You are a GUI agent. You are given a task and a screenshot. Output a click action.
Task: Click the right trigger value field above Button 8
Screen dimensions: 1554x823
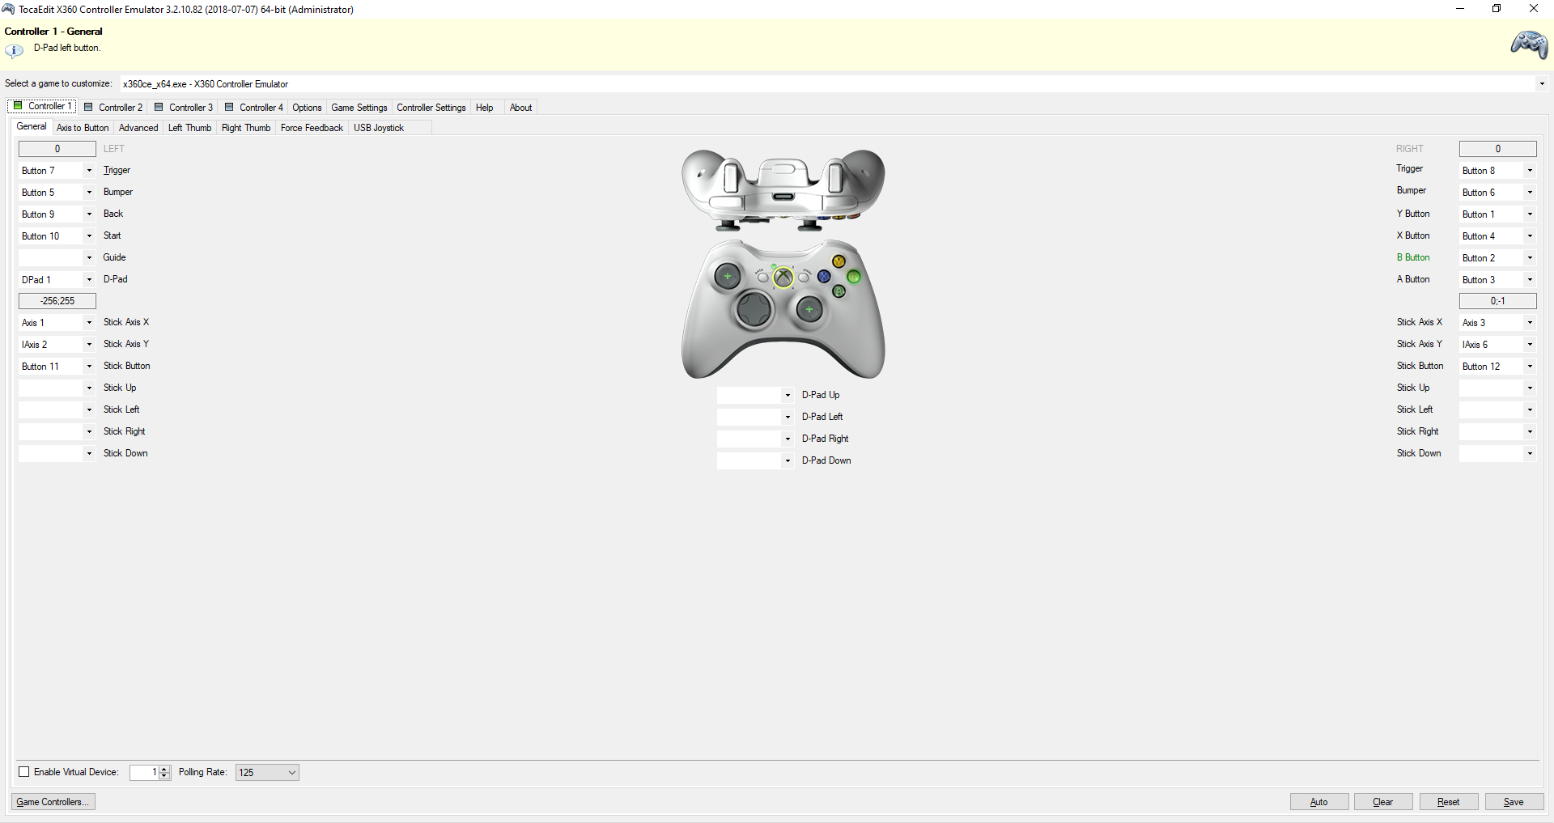(x=1498, y=149)
